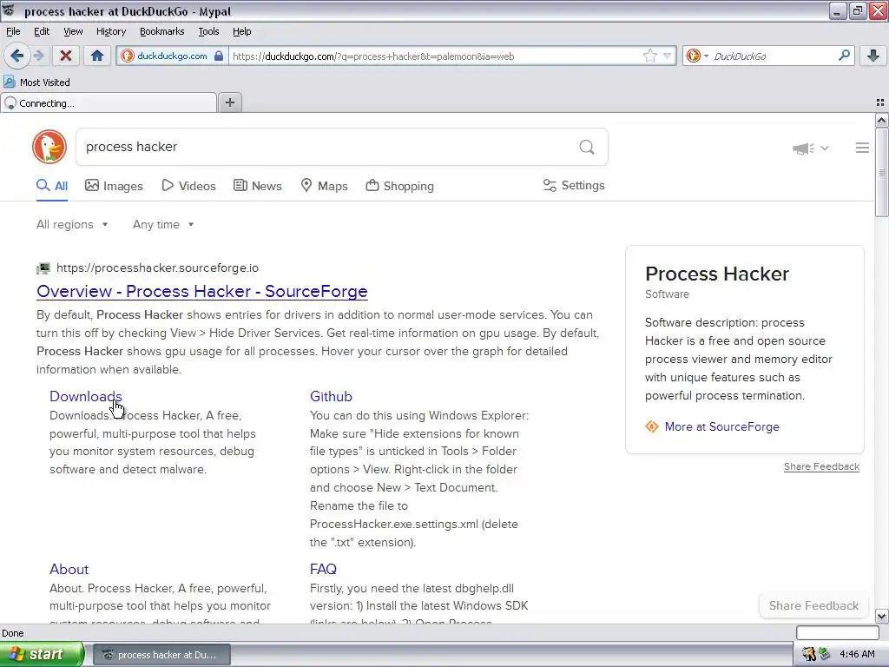
Task: Select the All results tab
Action: pos(52,186)
